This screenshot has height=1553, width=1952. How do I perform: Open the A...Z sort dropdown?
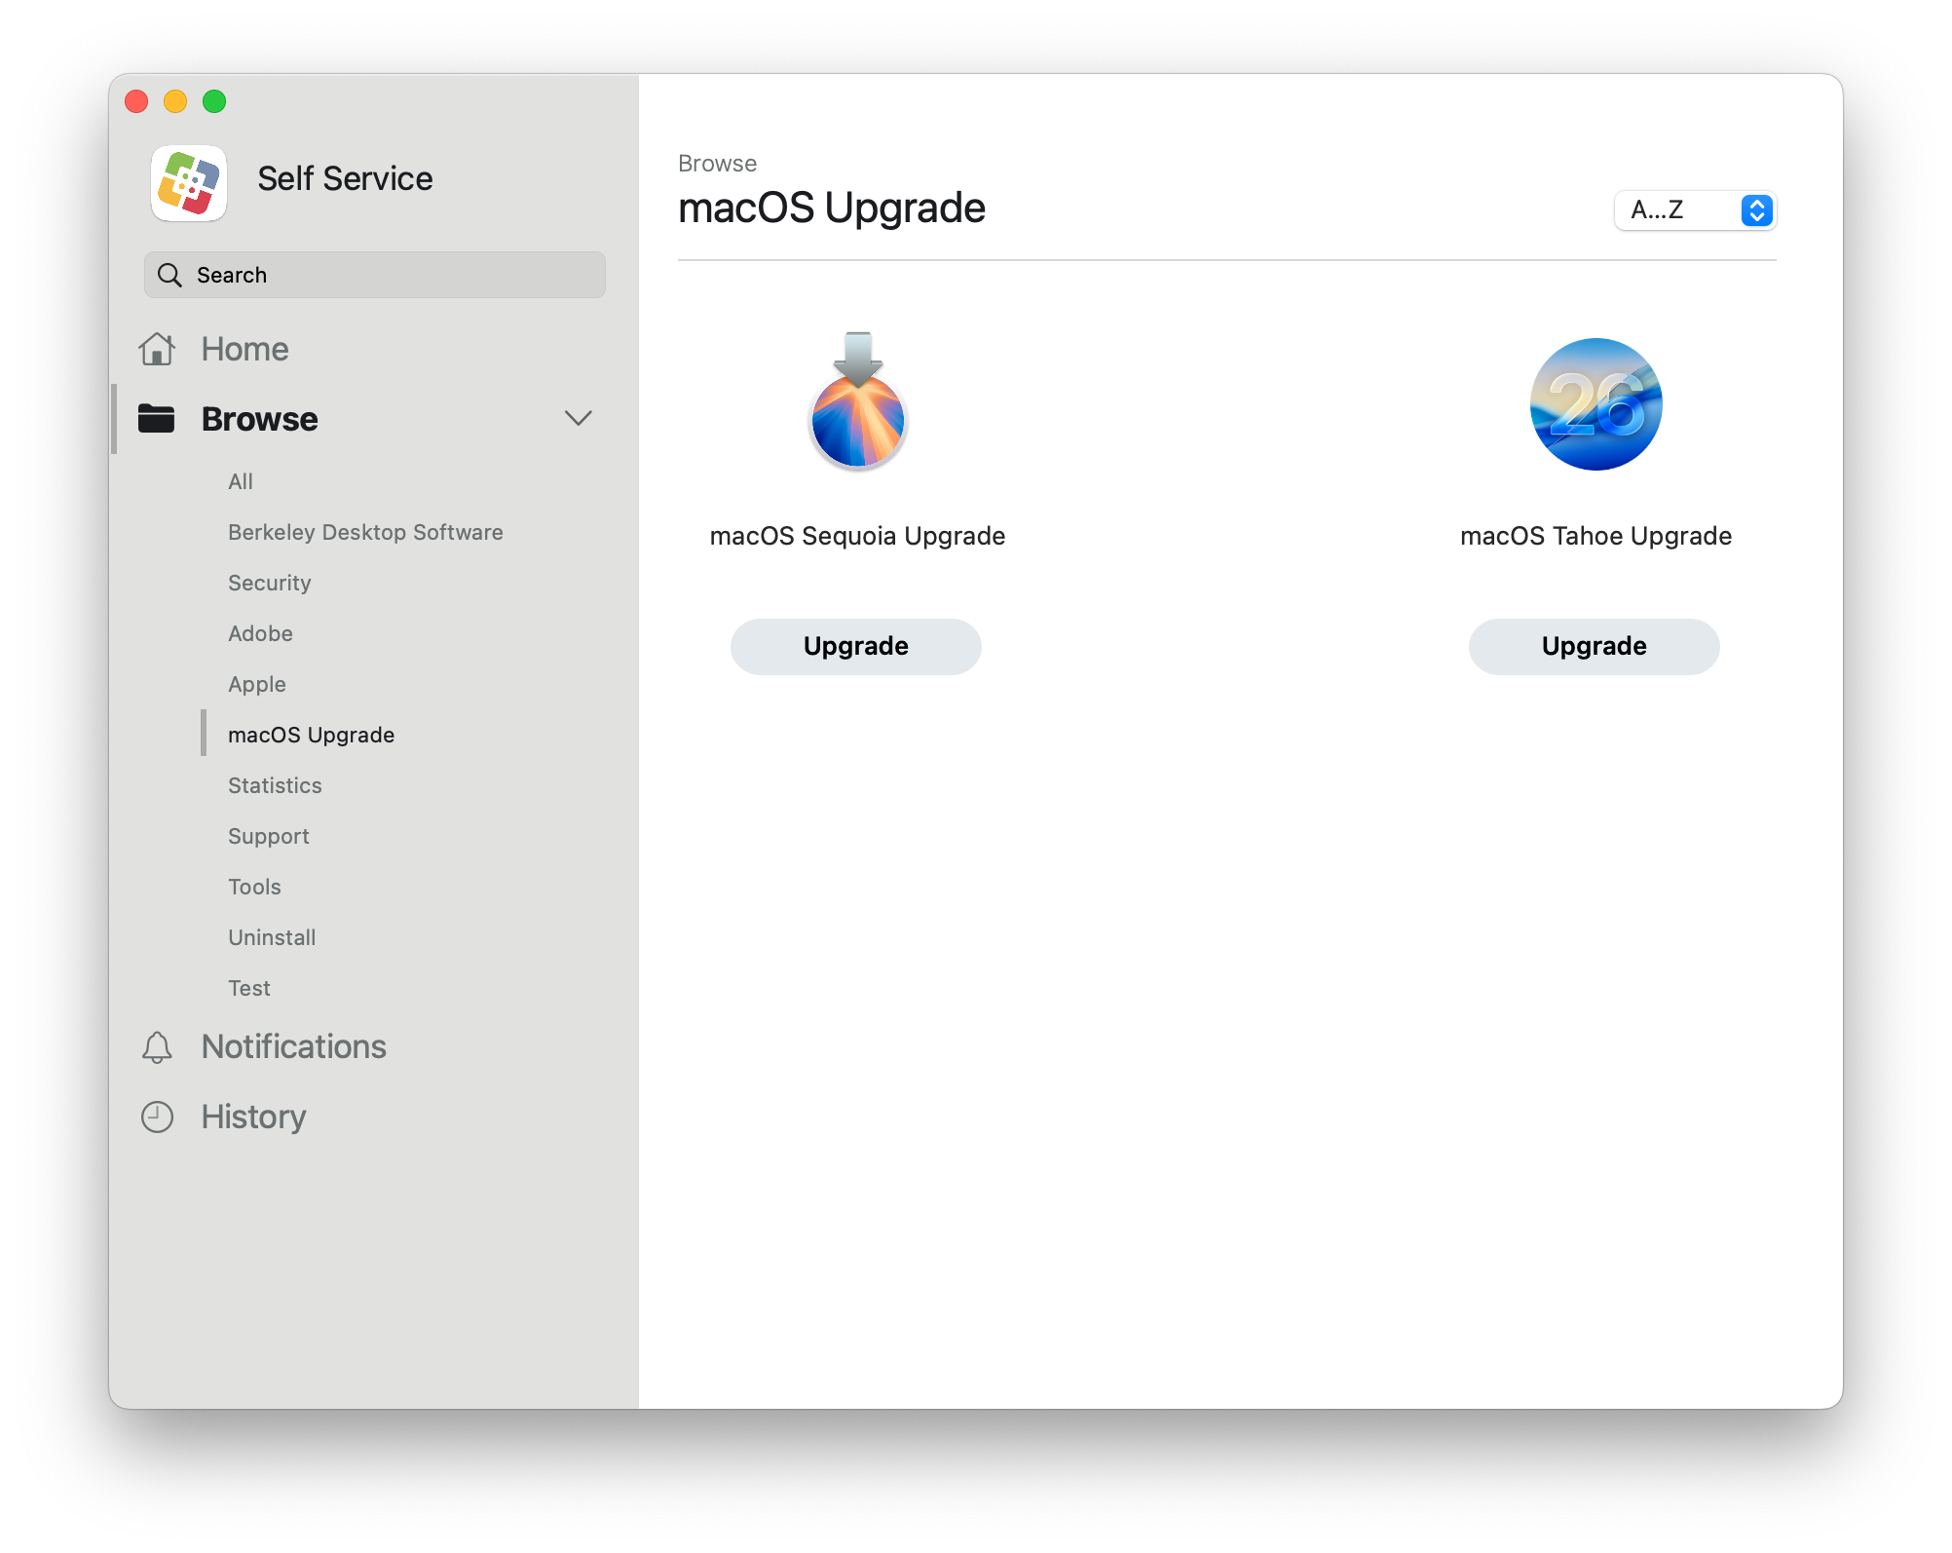pyautogui.click(x=1695, y=210)
